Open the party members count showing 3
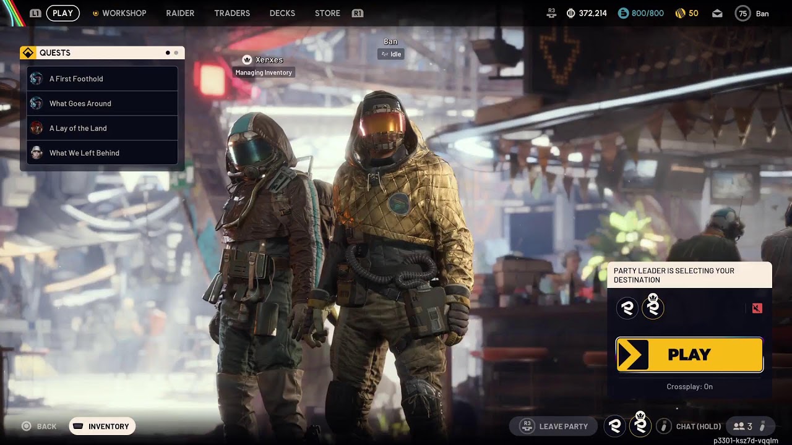 [742, 426]
